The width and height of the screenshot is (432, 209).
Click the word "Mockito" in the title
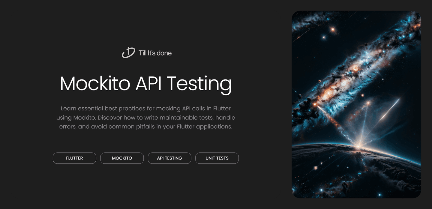coord(95,83)
